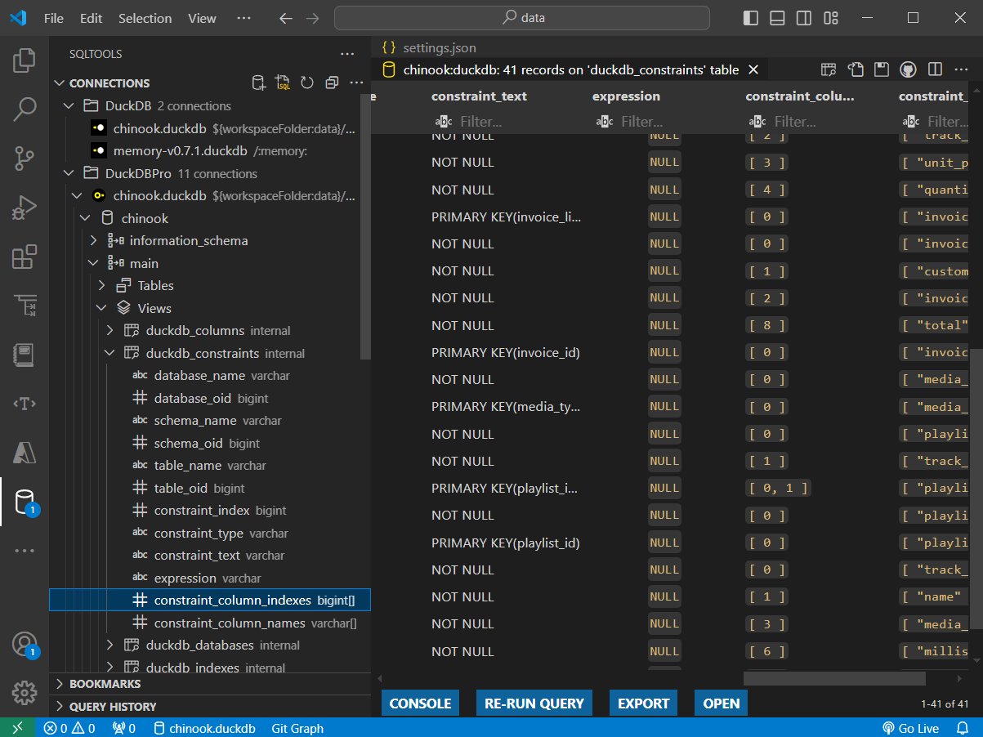Collapse the main schema node

(93, 263)
